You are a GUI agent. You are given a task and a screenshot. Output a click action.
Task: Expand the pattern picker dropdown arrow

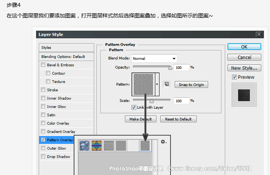tap(157, 84)
